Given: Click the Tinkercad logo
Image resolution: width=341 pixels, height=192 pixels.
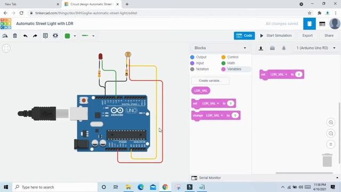Looking at the screenshot, I should [6, 23].
